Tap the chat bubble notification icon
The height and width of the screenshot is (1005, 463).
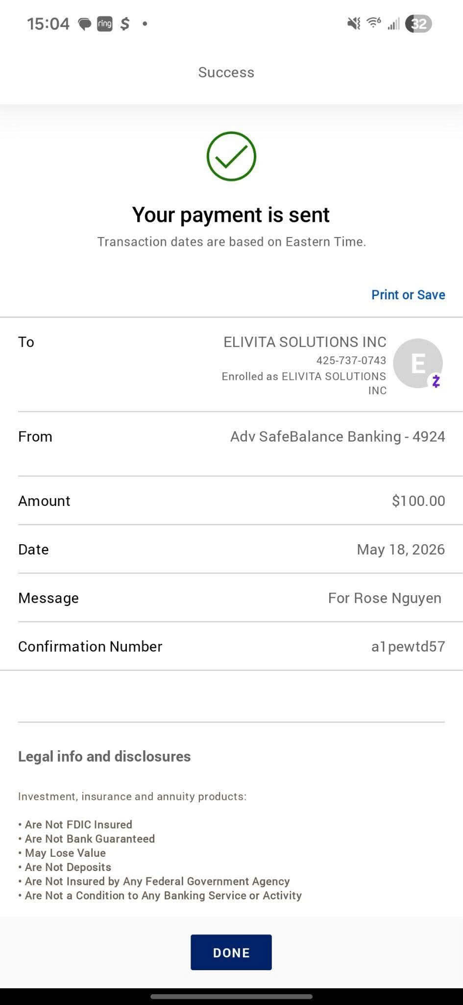(85, 24)
